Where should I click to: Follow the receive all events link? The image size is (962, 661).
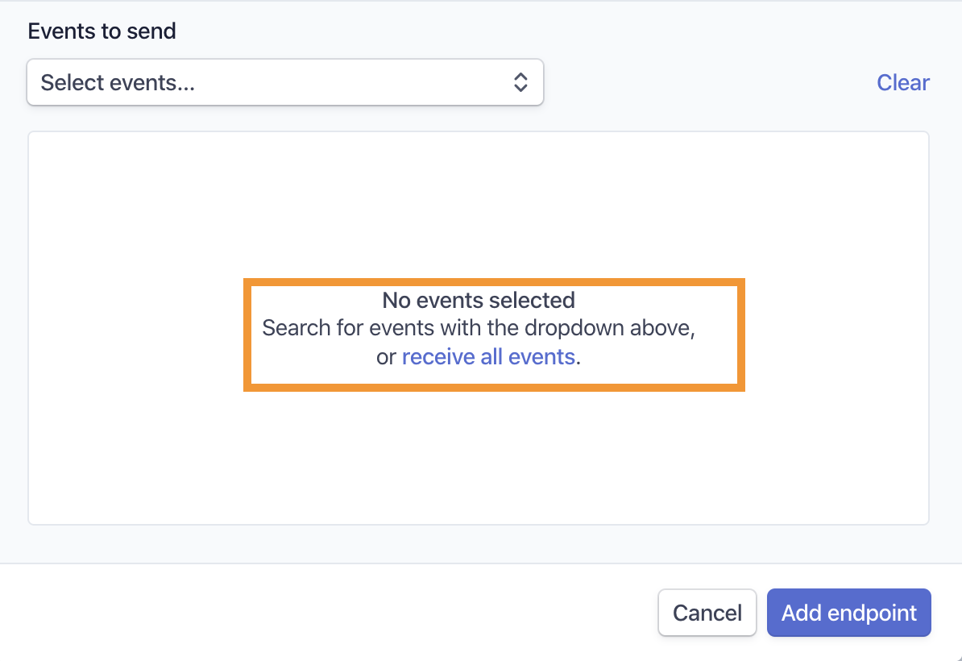click(488, 356)
